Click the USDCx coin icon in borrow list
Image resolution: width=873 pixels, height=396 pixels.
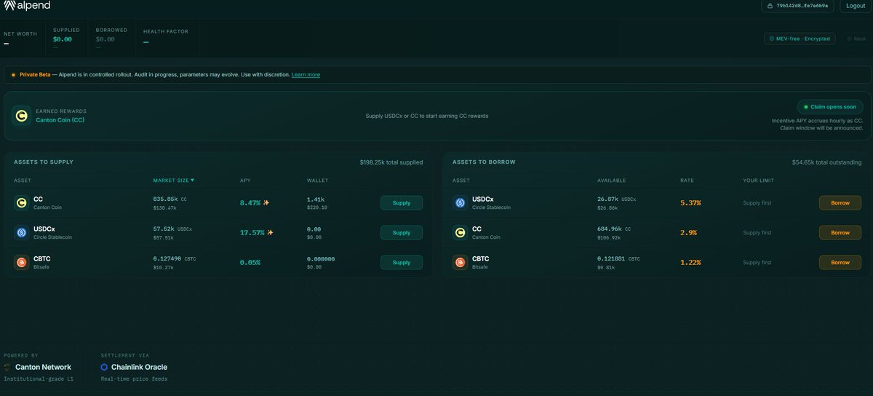coord(460,203)
